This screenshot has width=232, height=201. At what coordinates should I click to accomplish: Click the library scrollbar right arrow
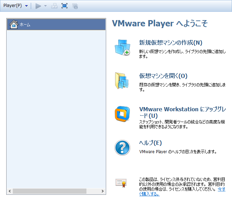[103, 191]
